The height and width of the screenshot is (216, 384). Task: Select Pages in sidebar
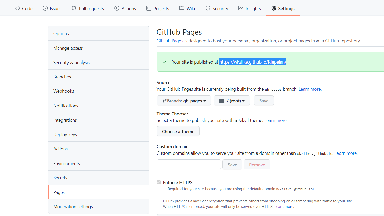point(99,192)
